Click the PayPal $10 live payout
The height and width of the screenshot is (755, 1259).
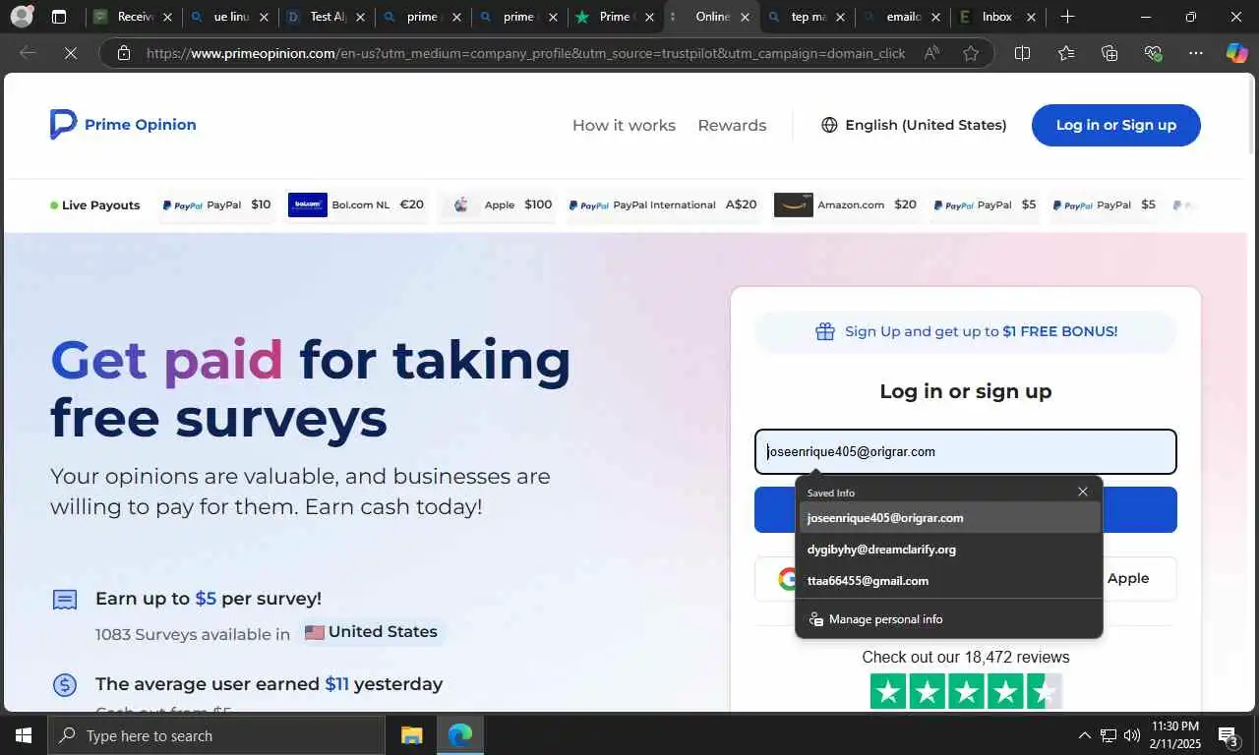(x=216, y=204)
